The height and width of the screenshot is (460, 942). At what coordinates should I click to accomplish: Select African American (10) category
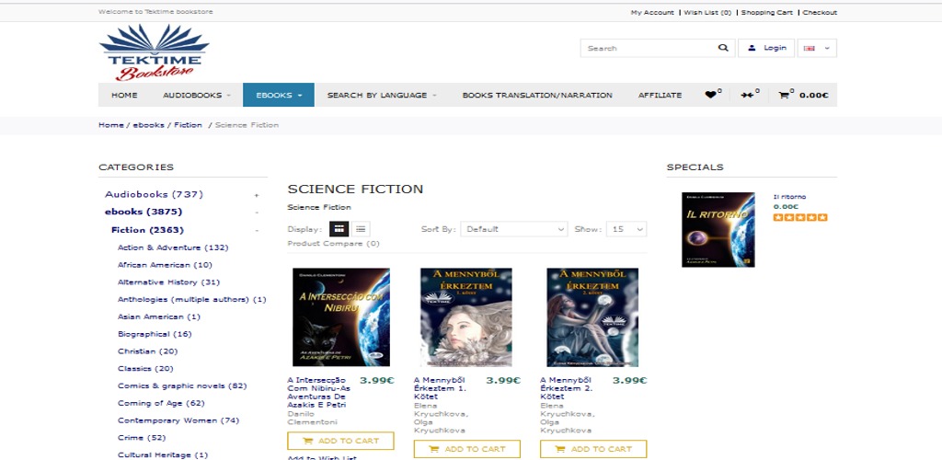pos(165,265)
